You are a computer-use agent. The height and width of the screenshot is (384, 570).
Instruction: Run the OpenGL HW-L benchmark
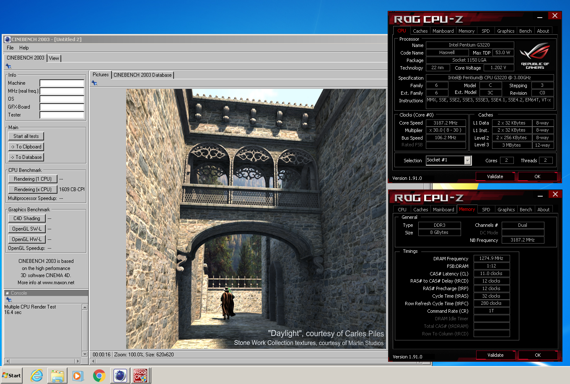coord(27,239)
